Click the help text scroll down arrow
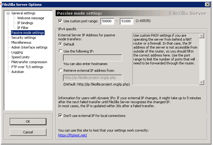The height and width of the screenshot is (145, 213). 202,82
